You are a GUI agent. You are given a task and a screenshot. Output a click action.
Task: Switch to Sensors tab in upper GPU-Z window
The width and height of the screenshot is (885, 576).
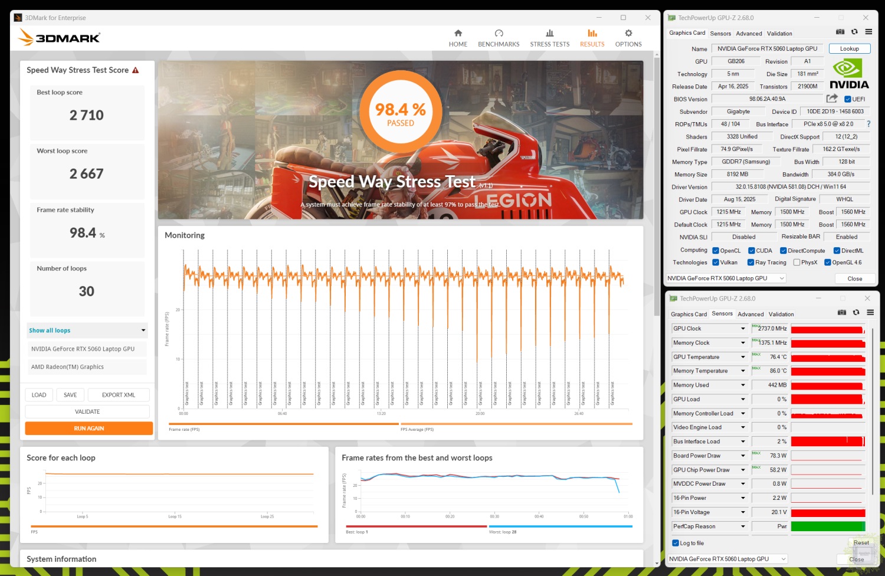pos(720,34)
